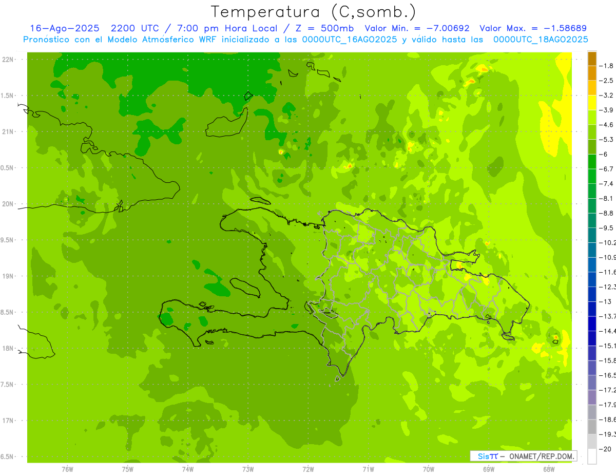Click the '-4.6' colorbar value

point(606,125)
